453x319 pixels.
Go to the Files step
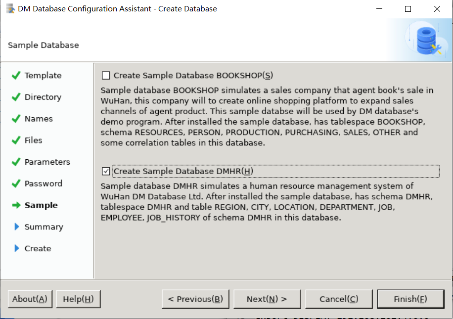tap(34, 140)
